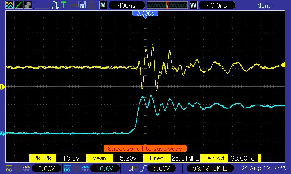Toggle the dimmed CH1 bandwidth limit icon
This screenshot has height=174, width=291.
(x=17, y=169)
